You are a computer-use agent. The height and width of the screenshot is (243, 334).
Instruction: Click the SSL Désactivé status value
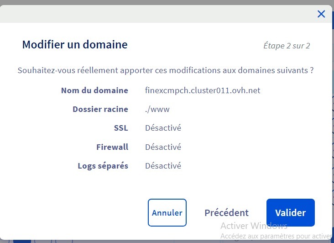(163, 128)
